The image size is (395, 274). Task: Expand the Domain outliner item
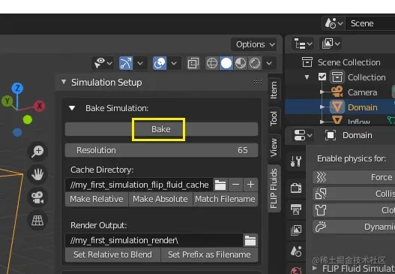322,107
